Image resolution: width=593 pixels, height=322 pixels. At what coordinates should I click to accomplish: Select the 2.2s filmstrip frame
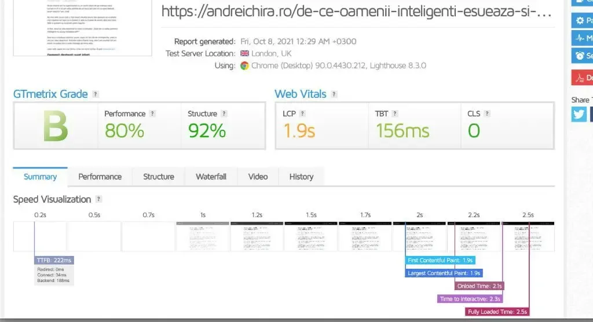coord(474,236)
